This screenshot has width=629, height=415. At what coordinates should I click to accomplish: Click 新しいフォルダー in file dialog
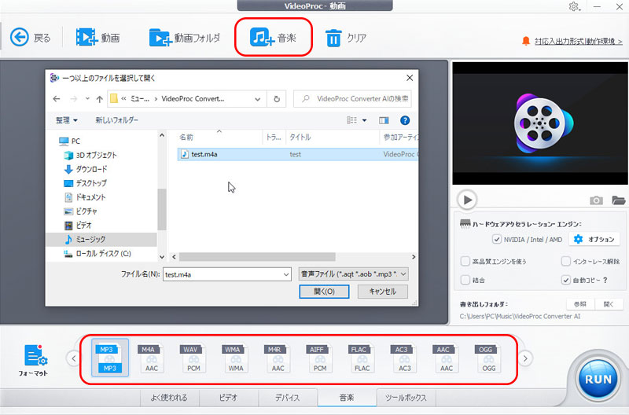click(116, 120)
